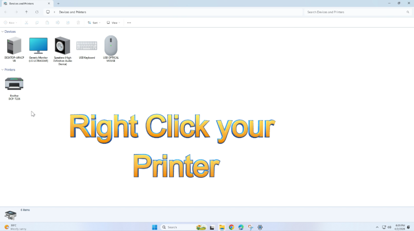Expand the breadcrumb chevron before Devices and Printers
Screen dimensions: 414x231
point(55,12)
